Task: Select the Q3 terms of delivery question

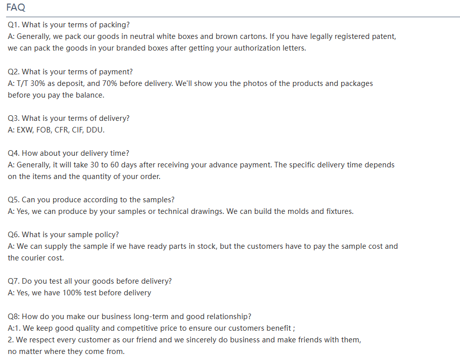Action: 68,118
